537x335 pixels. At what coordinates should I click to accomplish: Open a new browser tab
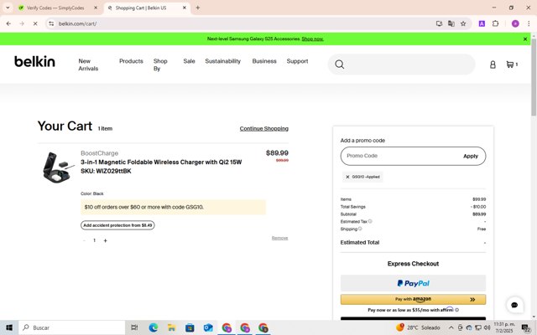coord(198,8)
